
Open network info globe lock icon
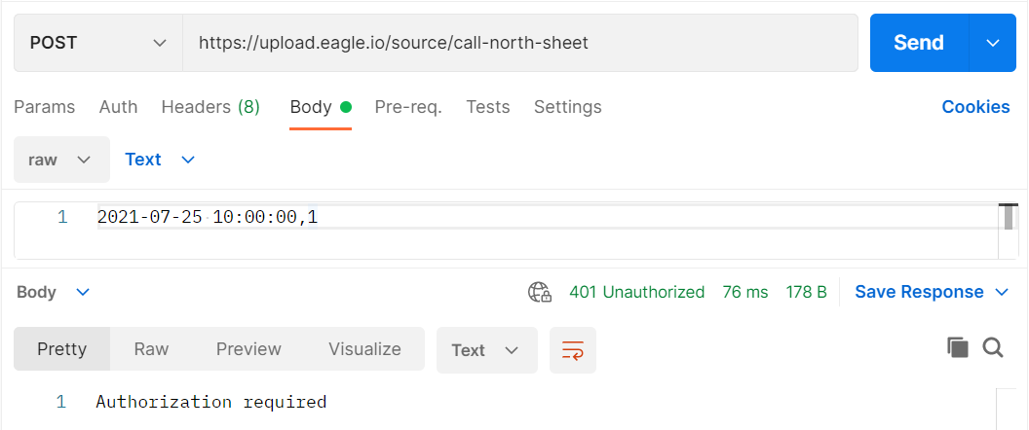(540, 293)
